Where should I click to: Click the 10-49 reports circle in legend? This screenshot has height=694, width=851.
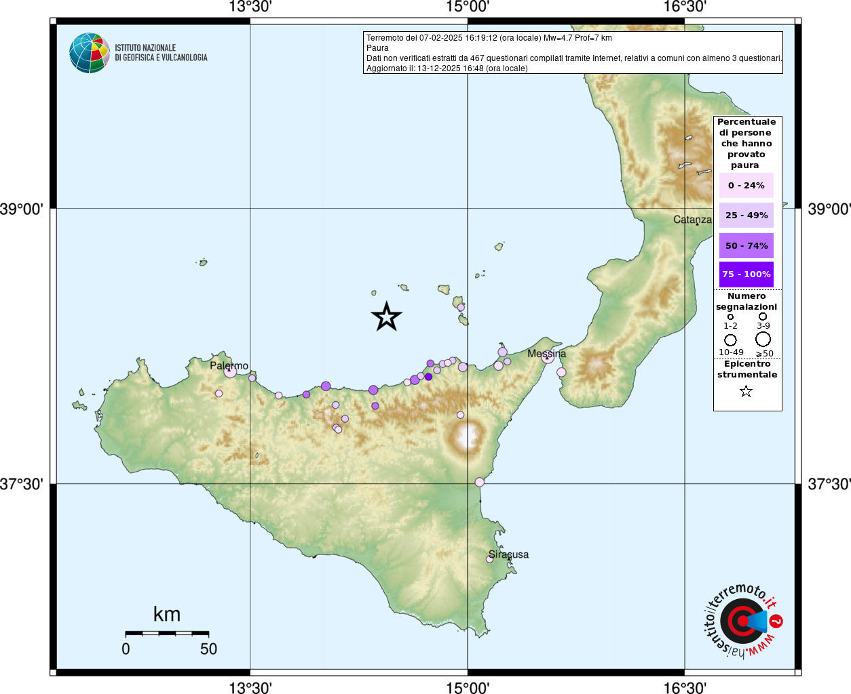(730, 340)
